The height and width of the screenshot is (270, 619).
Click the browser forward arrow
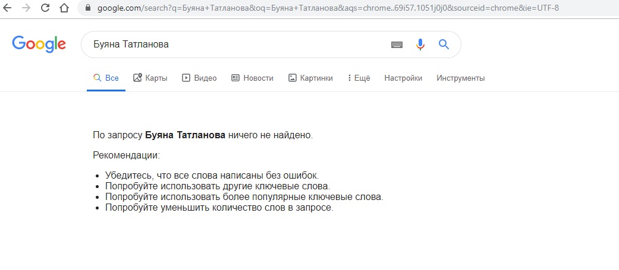click(26, 8)
